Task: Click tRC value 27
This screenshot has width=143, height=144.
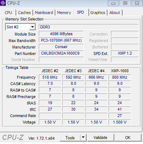Action: pyautogui.click(x=50, y=109)
